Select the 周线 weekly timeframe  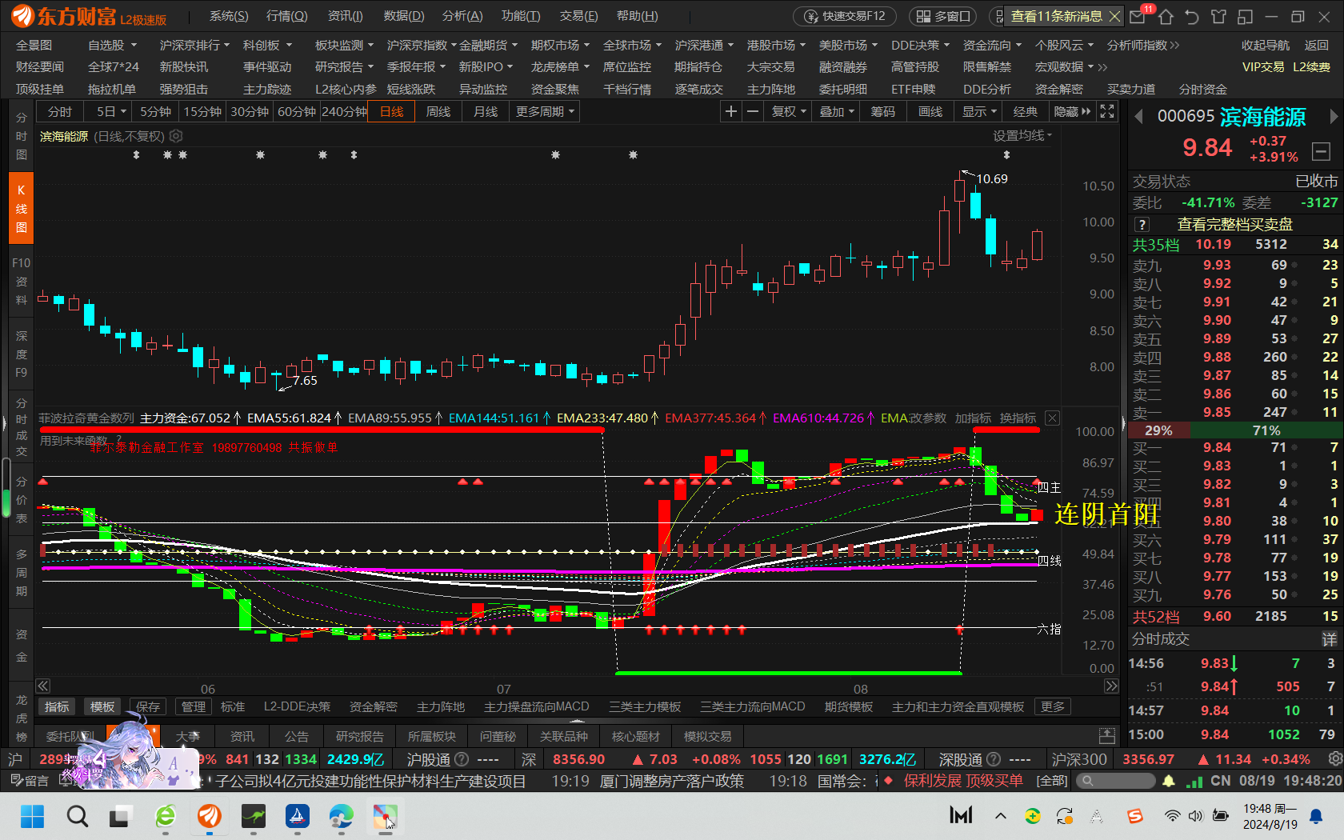[x=438, y=112]
